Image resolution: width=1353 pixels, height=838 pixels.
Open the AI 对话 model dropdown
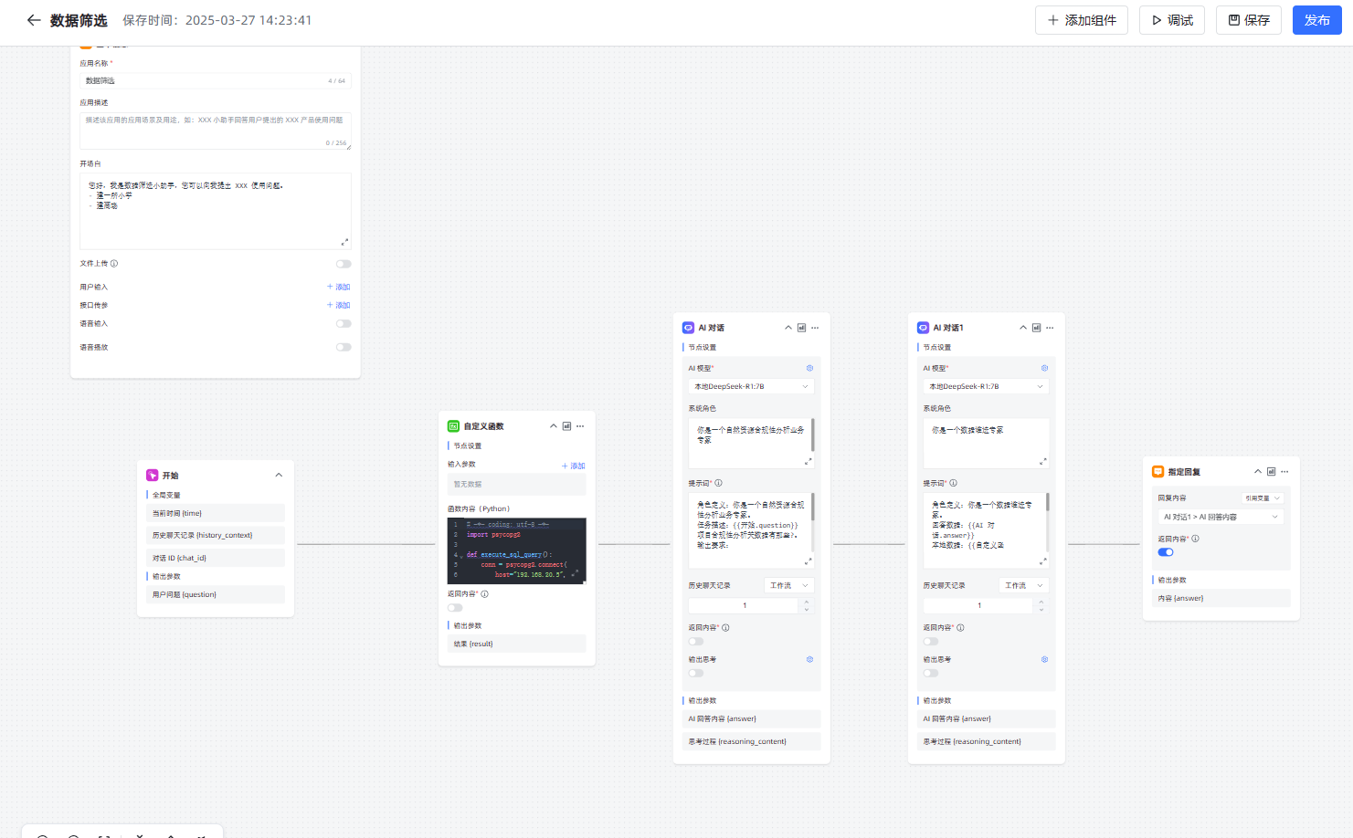(751, 387)
